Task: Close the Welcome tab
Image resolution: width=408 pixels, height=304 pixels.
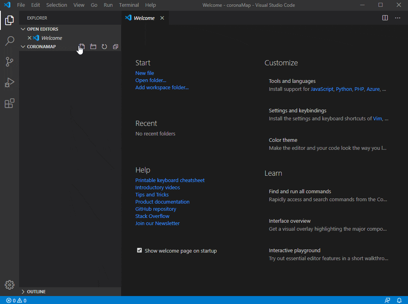Action: point(162,18)
